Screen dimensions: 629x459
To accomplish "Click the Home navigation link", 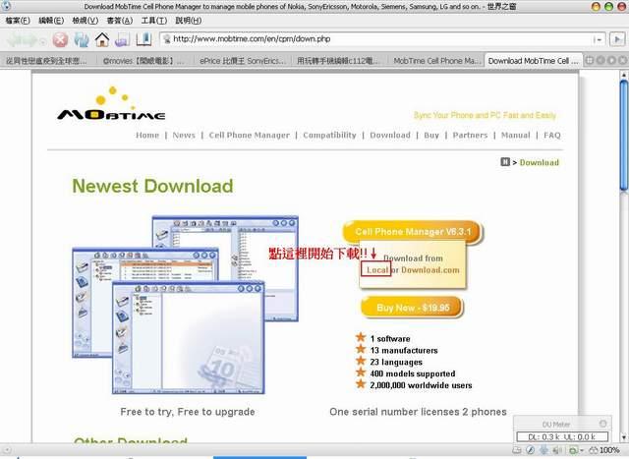I will click(x=147, y=136).
